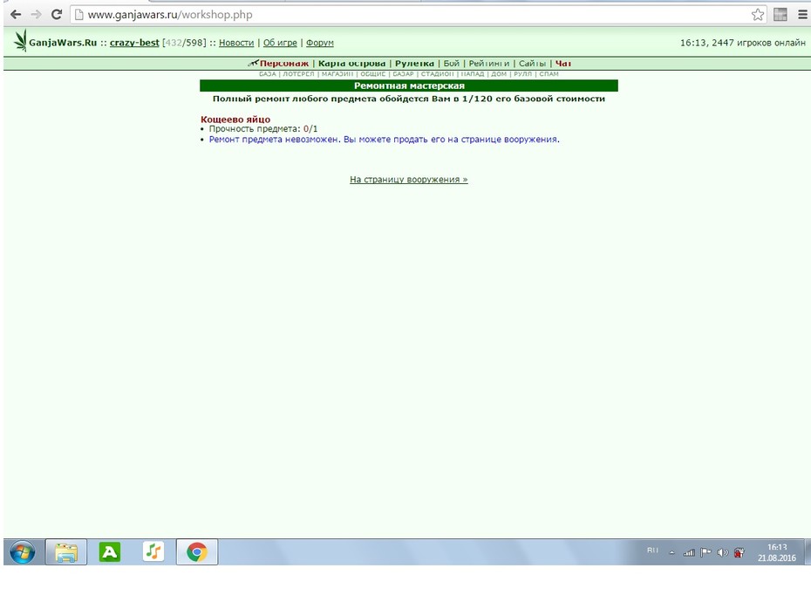Open the volume speaker tray icon
Screen dimensions: 811x609
pyautogui.click(x=723, y=552)
